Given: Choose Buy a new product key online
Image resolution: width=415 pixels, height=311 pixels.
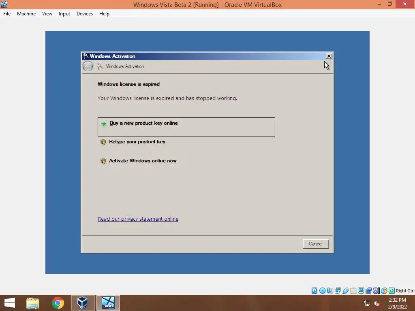Looking at the screenshot, I should click(186, 127).
